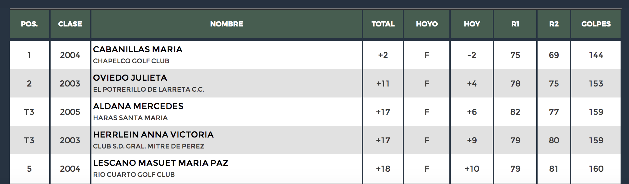Click the R2 column header

[554, 24]
